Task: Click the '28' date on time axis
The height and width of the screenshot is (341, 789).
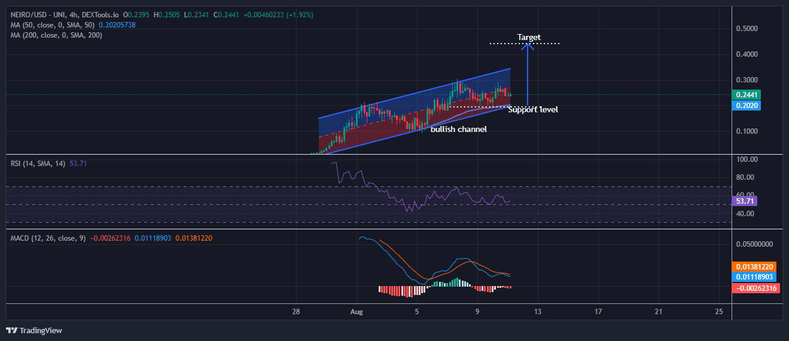Action: coord(296,312)
